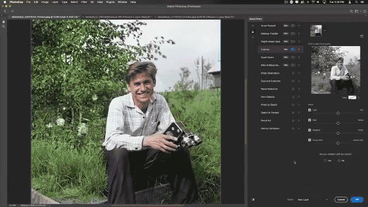
Task: Click the status icon beside Pencil Art
Action: pos(293,121)
